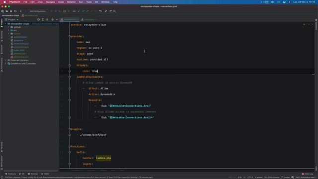Image resolution: width=318 pixels, height=179 pixels.
Task: Click the Open folder toolbar icon
Action: point(6,11)
